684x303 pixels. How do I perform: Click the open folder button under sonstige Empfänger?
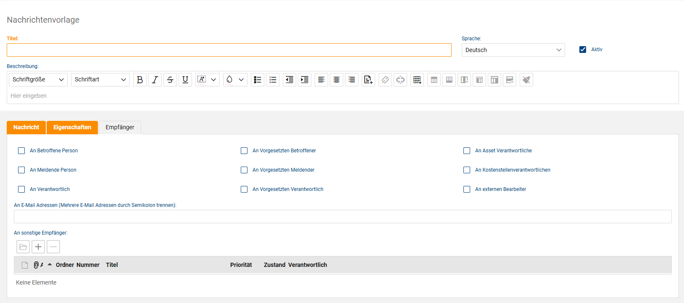tap(23, 247)
